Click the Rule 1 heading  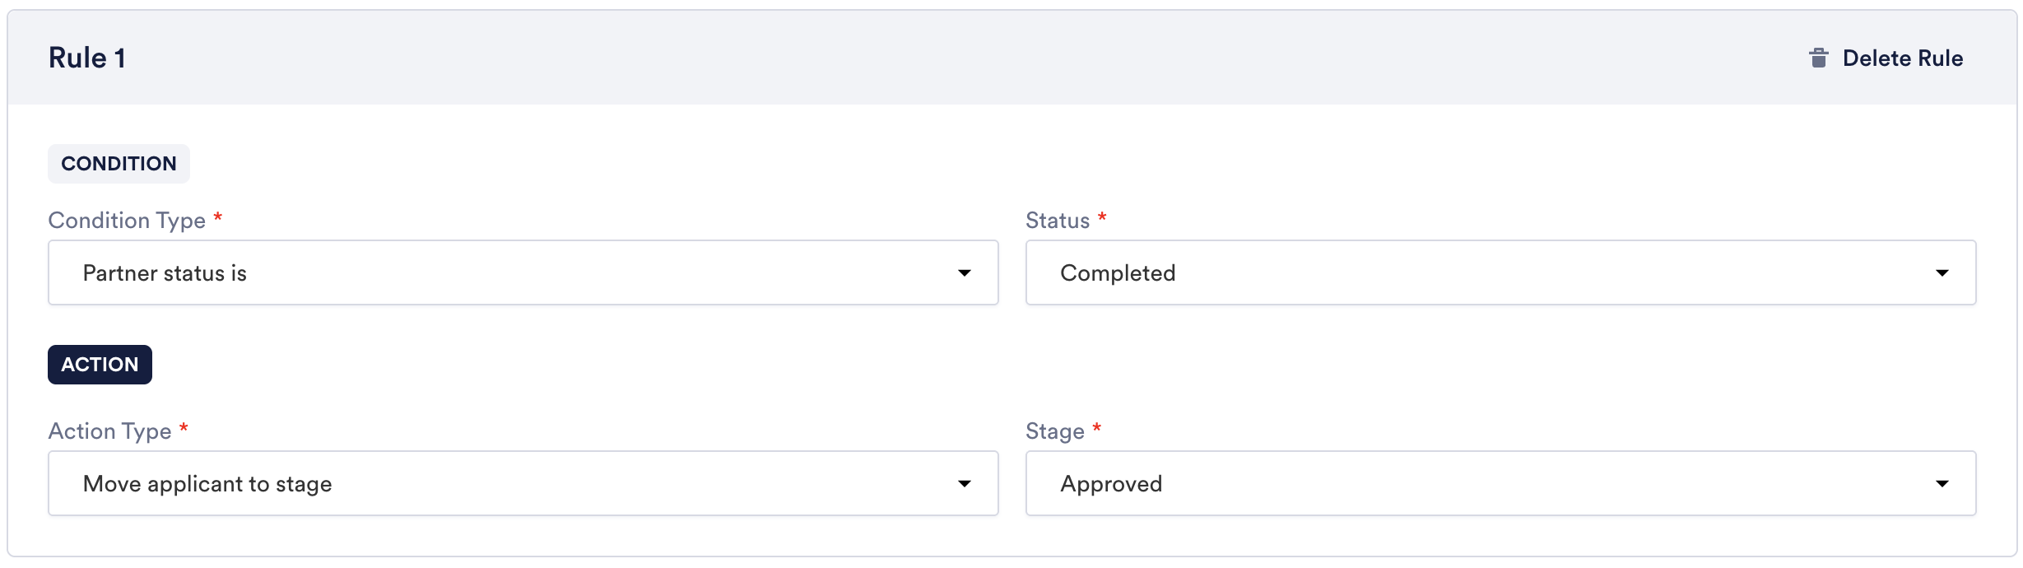[x=86, y=58]
